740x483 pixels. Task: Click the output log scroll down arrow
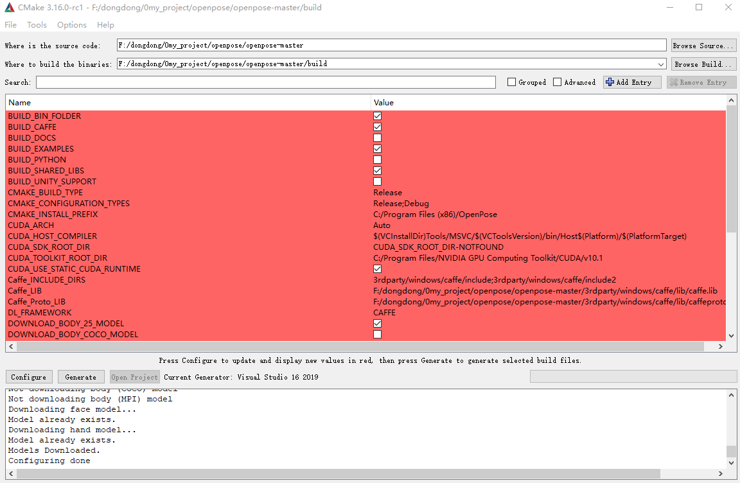731,462
